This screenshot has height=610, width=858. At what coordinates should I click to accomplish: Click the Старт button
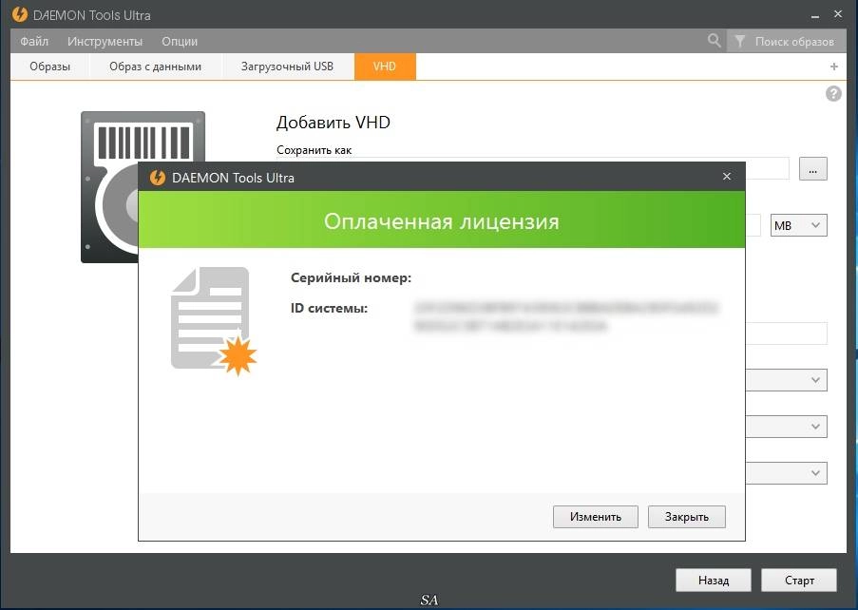pyautogui.click(x=799, y=580)
